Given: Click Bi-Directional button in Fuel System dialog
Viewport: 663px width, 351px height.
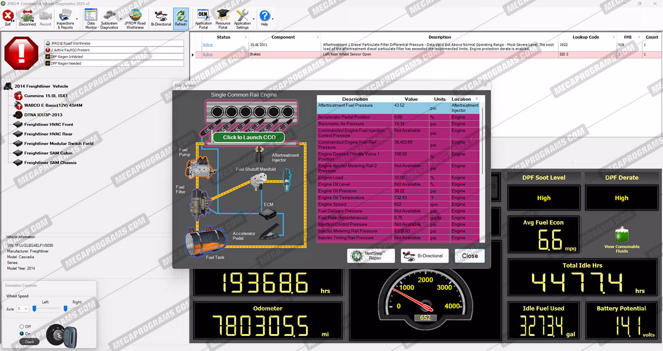Looking at the screenshot, I should click(425, 256).
